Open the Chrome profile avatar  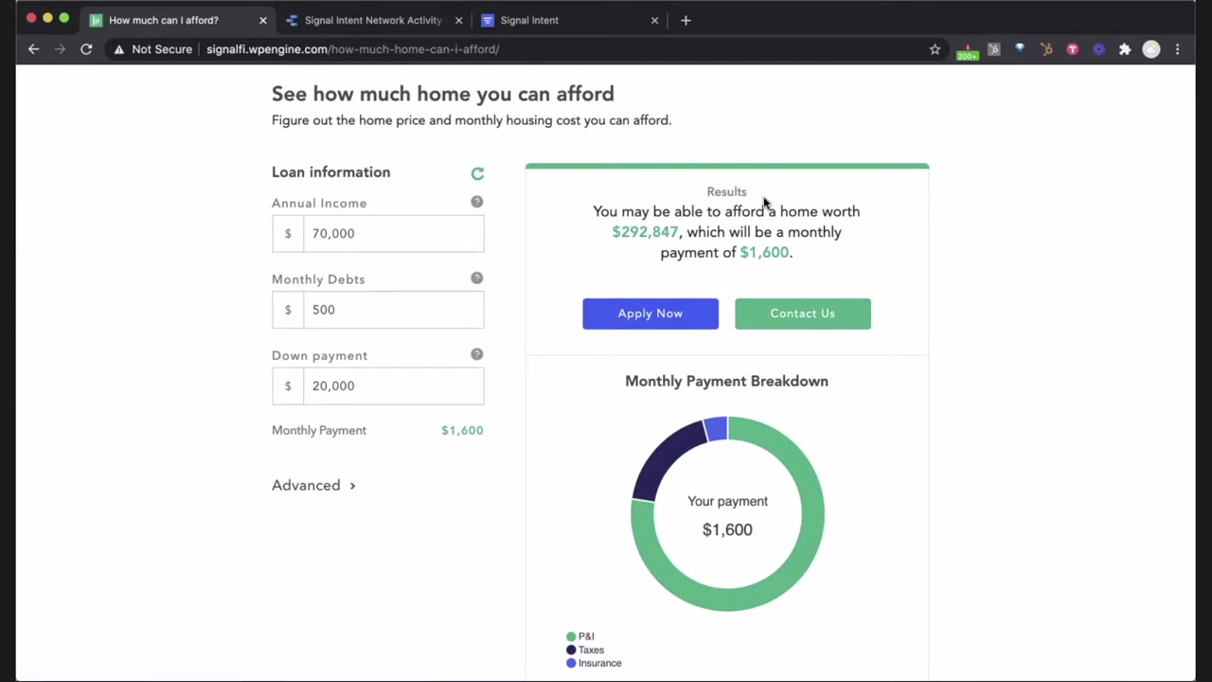click(1151, 49)
